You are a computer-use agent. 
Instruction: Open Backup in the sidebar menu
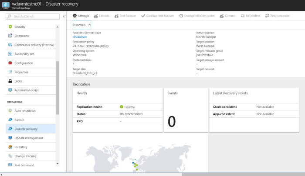click(x=19, y=120)
